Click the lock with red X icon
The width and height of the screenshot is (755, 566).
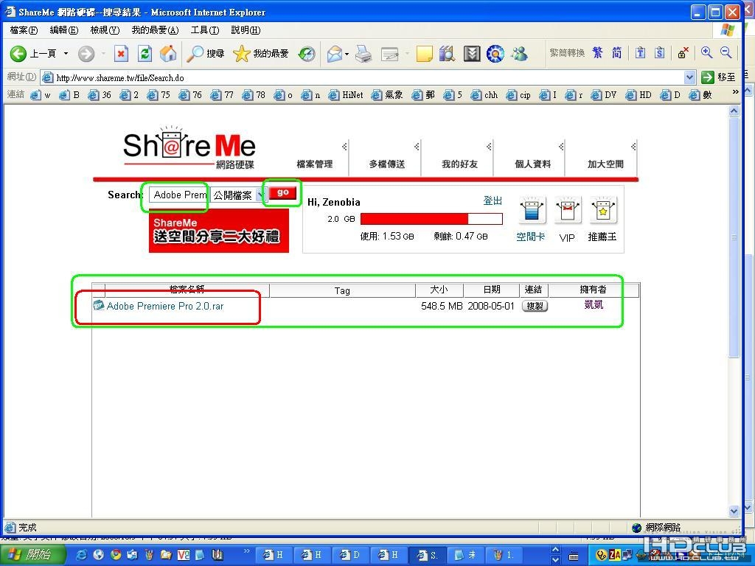coord(683,52)
